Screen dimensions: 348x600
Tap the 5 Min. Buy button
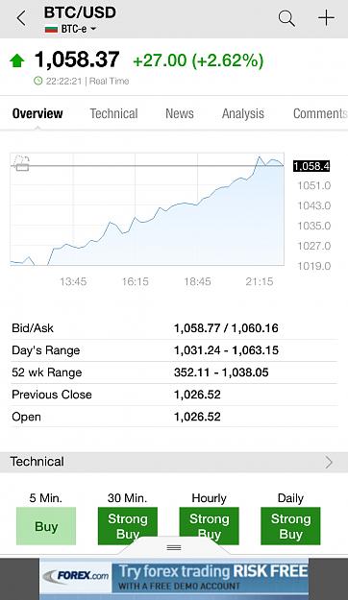46,526
